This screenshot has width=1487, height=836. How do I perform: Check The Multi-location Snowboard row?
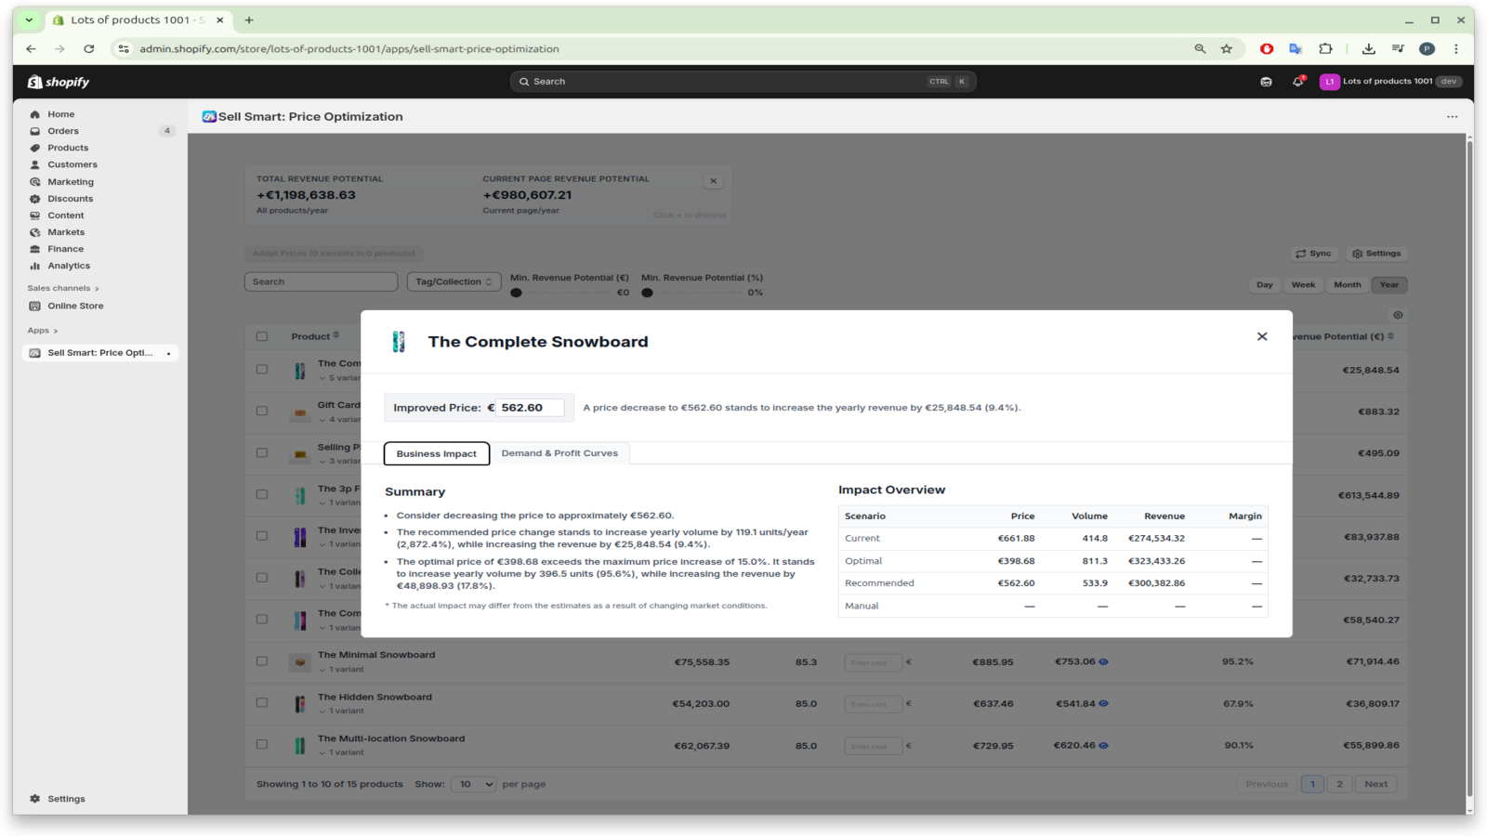pos(262,745)
